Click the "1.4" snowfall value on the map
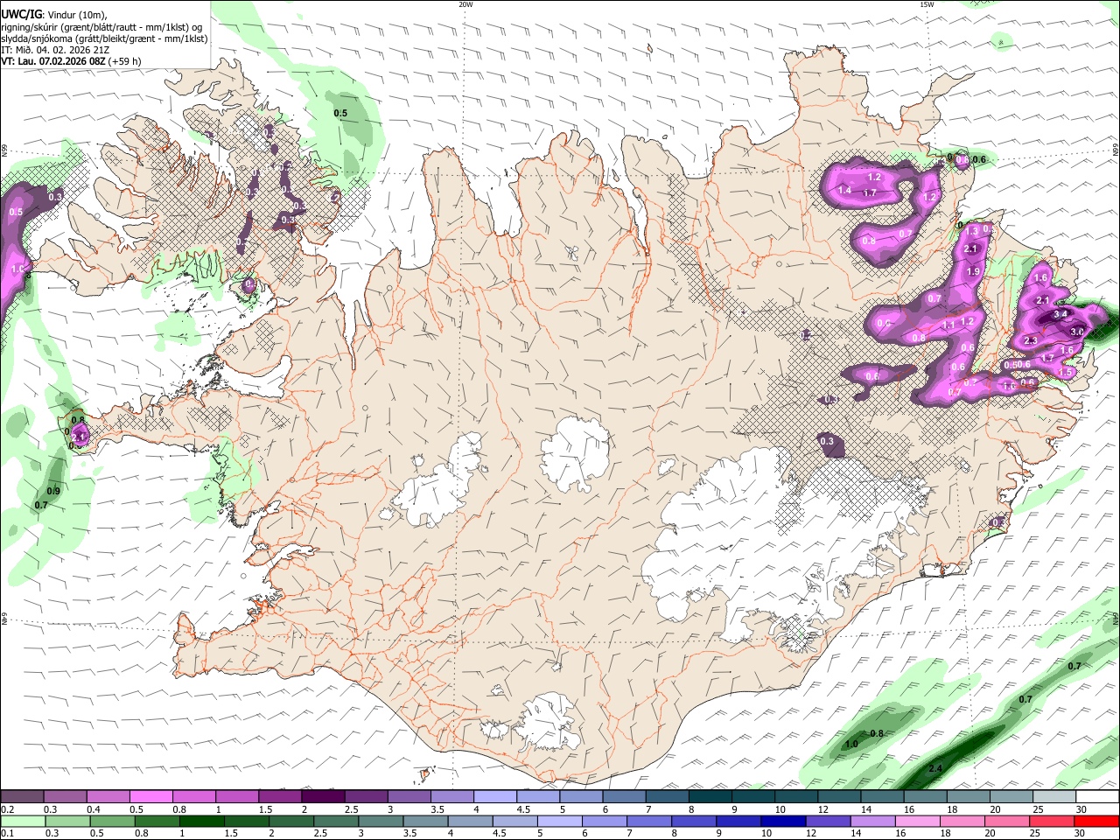 [x=844, y=190]
